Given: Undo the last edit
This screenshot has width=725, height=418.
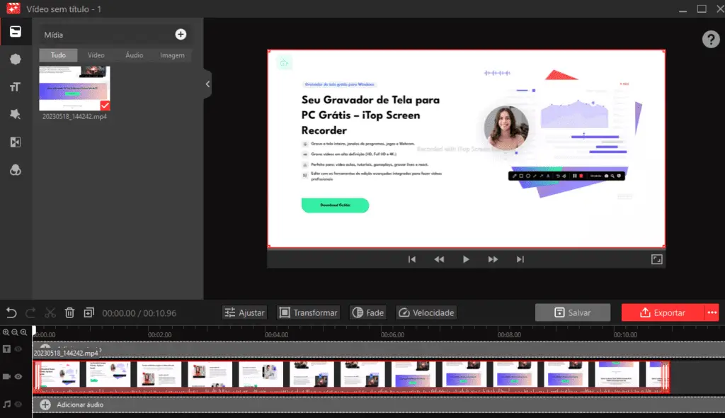Looking at the screenshot, I should (x=11, y=313).
